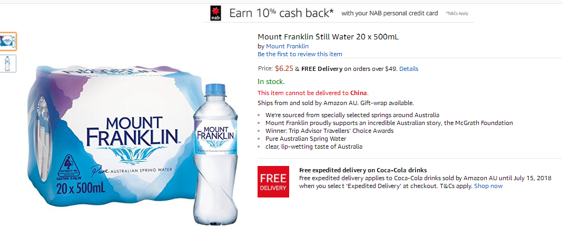Select the single bottle thumbnail
The image size is (562, 229).
click(x=8, y=64)
